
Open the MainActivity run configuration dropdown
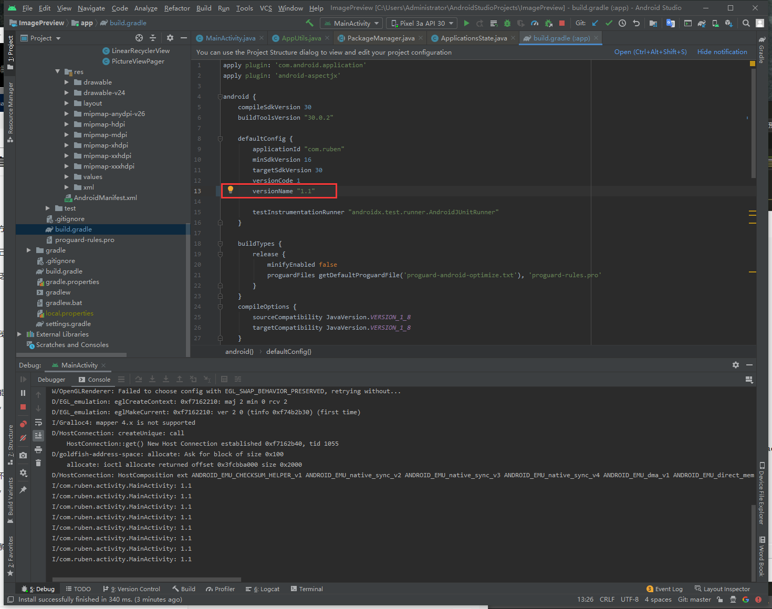pyautogui.click(x=352, y=23)
